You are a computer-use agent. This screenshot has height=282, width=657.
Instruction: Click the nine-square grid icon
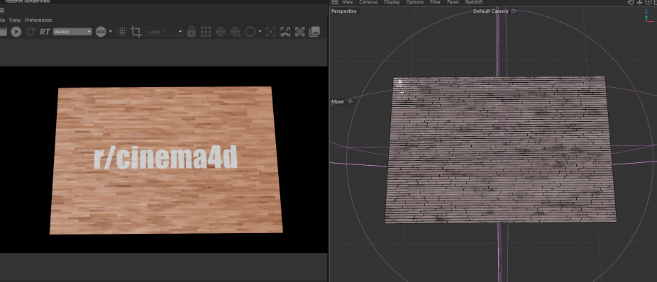click(205, 32)
